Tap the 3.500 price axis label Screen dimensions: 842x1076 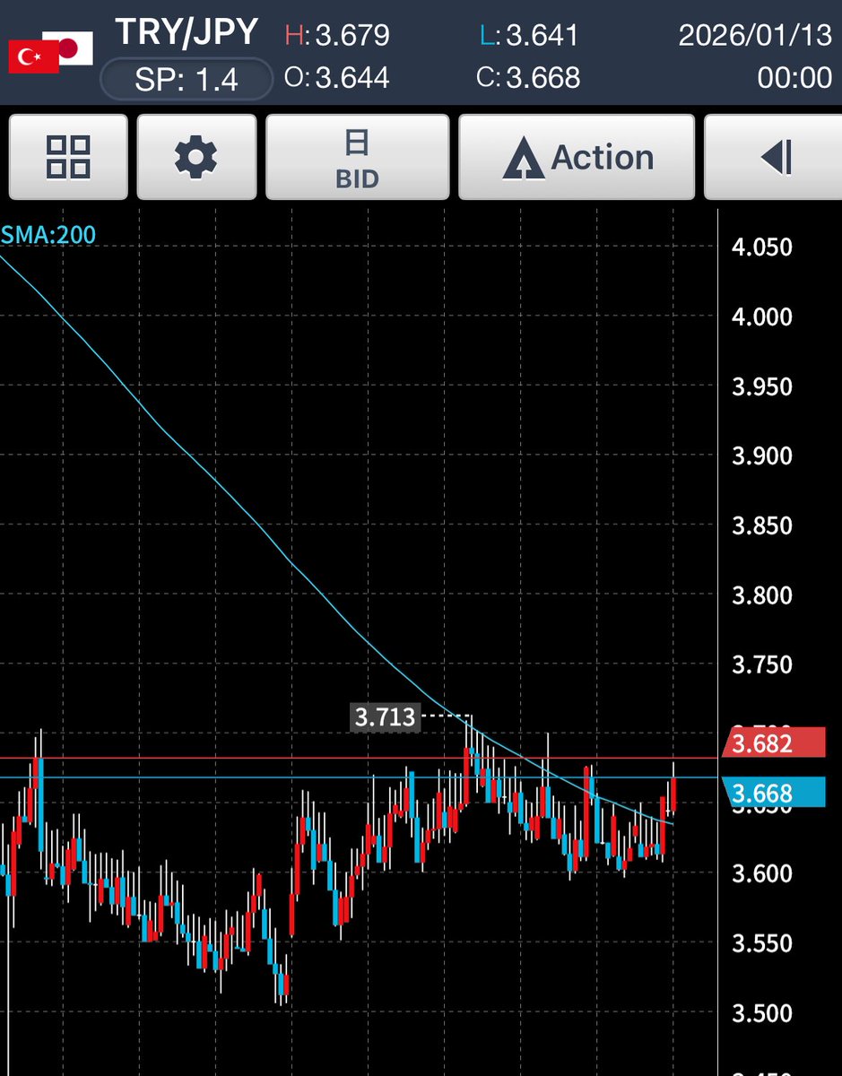[762, 1013]
